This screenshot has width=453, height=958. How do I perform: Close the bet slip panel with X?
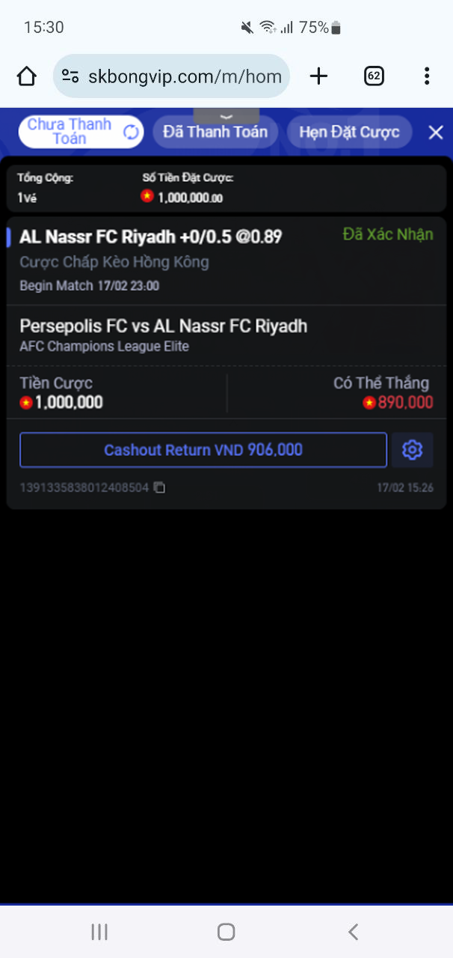[436, 132]
